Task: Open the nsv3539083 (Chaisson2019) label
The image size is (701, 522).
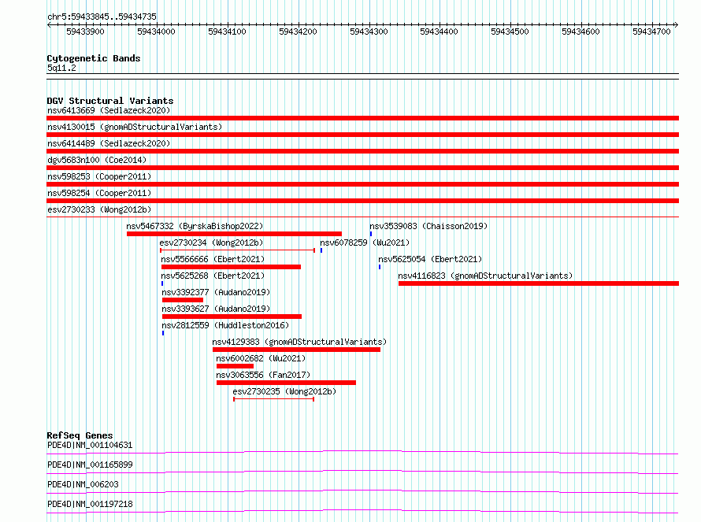Action: click(x=428, y=226)
